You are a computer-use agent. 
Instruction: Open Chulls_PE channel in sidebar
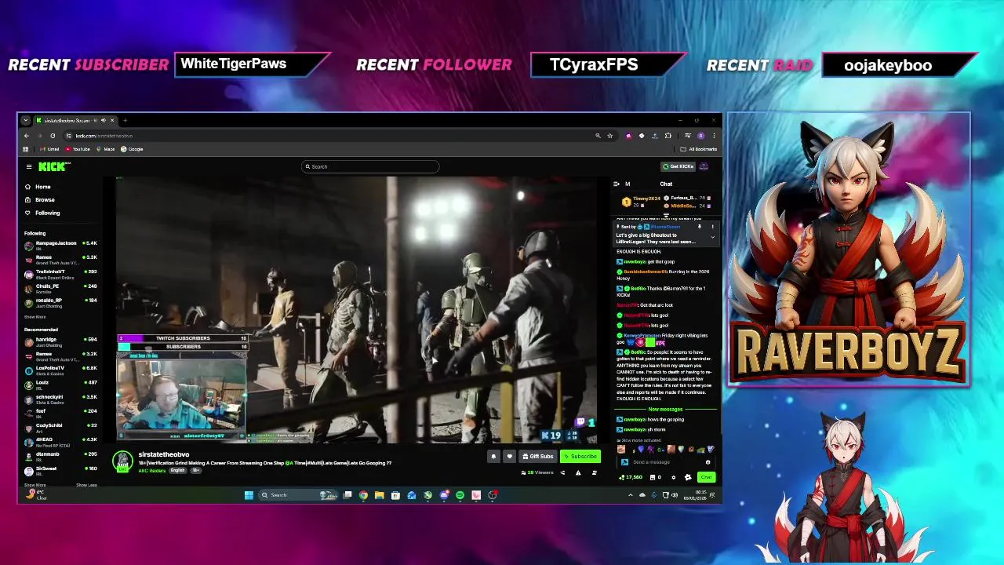[61, 287]
